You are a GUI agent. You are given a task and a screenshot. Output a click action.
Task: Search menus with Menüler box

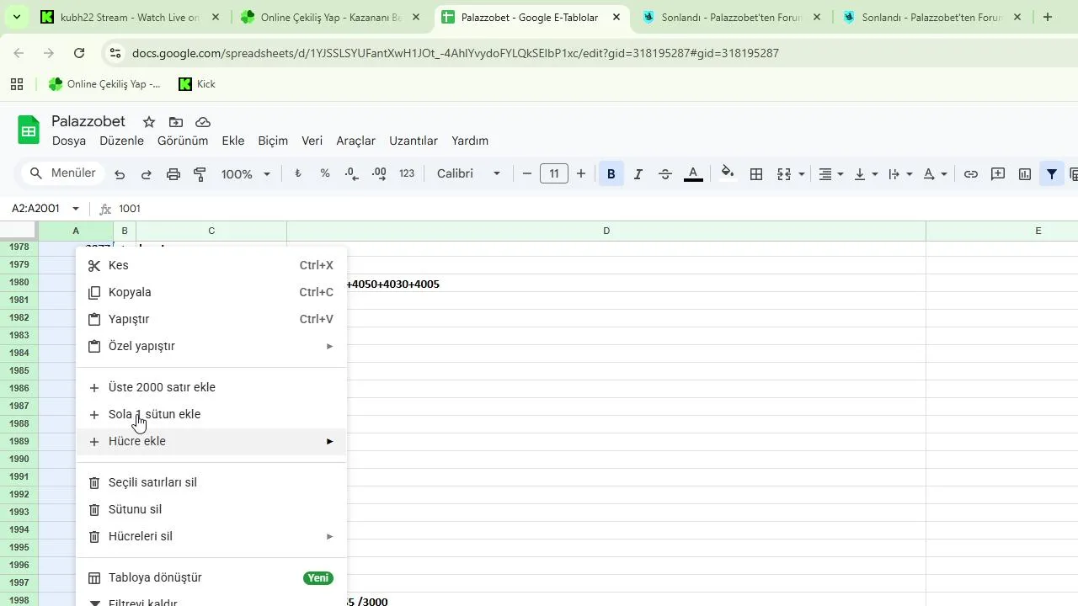62,173
